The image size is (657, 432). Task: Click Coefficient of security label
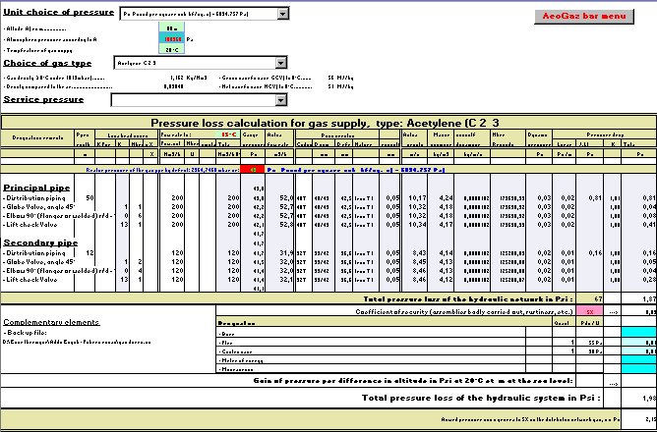click(464, 311)
